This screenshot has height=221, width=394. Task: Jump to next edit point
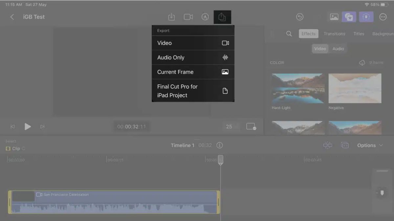(42, 127)
